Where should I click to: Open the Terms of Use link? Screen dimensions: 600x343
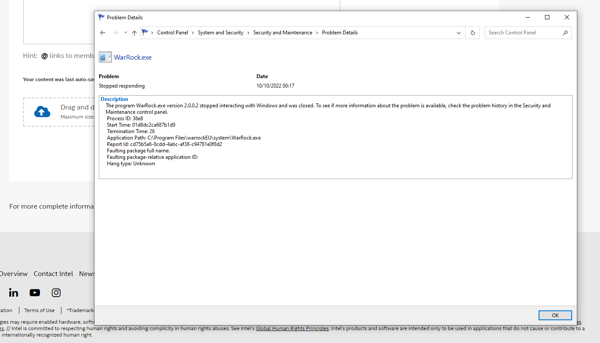pos(39,310)
